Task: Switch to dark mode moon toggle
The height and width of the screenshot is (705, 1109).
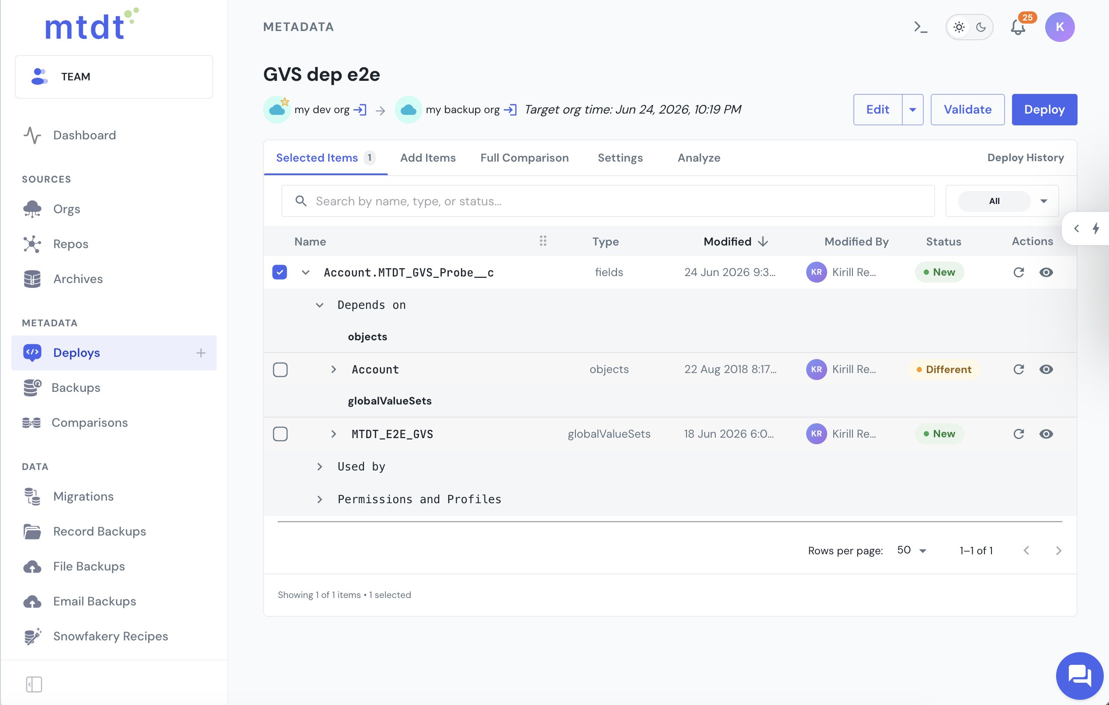Action: click(981, 27)
